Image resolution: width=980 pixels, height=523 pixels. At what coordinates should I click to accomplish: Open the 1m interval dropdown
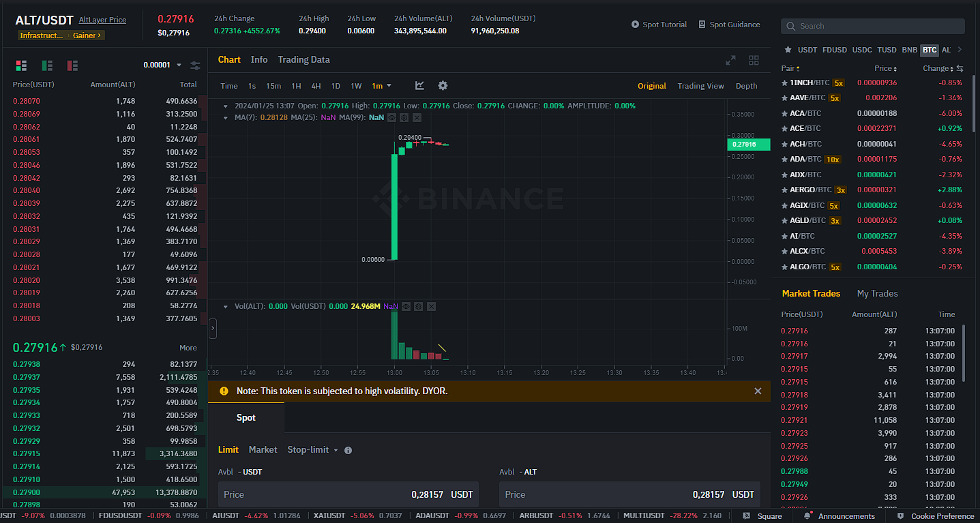click(x=381, y=86)
